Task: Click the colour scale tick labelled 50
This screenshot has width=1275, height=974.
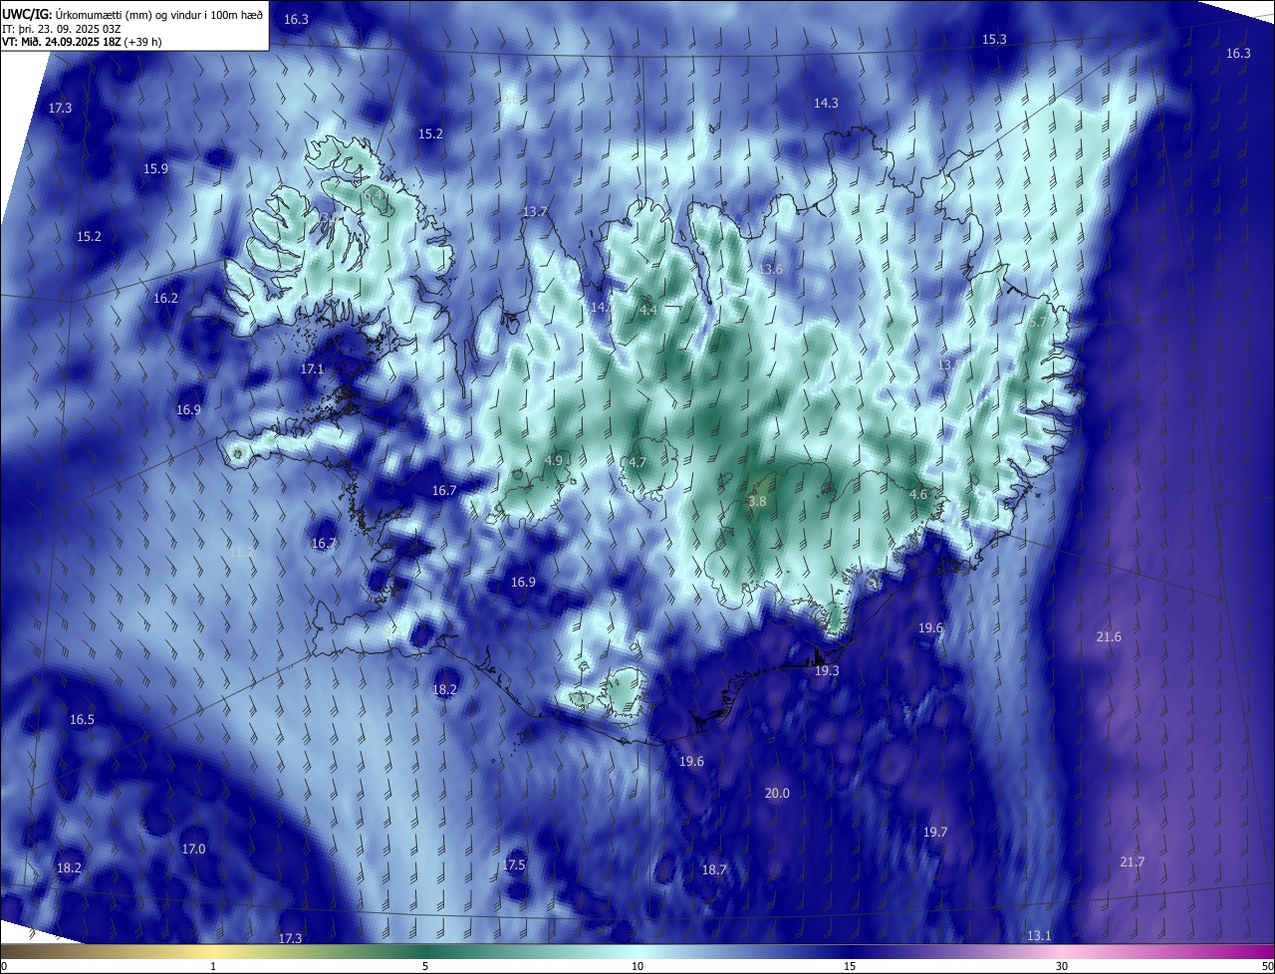Action: 1267,966
